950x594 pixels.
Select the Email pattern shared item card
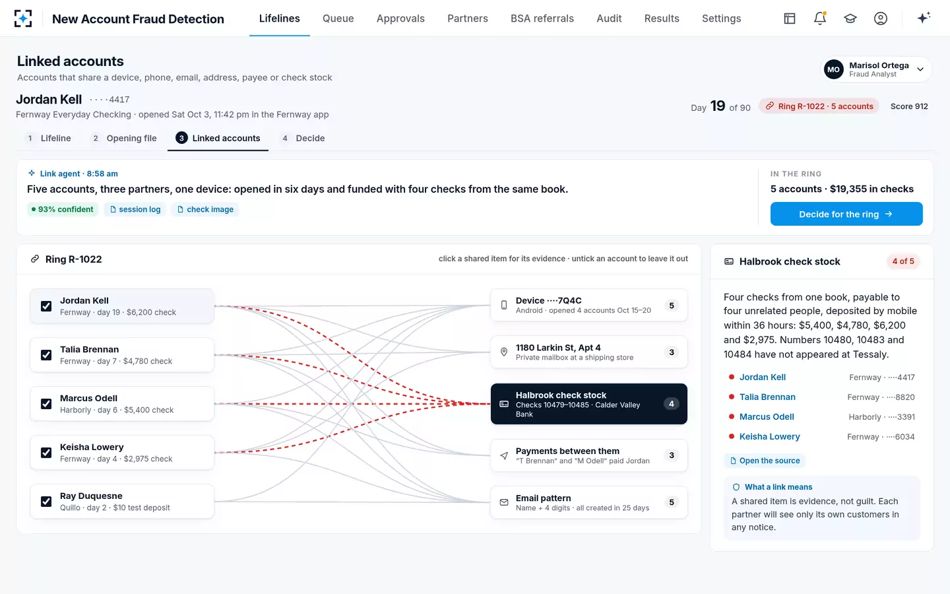[589, 503]
